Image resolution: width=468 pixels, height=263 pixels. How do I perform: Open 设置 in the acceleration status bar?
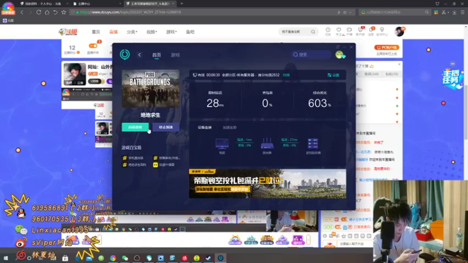click(x=333, y=75)
